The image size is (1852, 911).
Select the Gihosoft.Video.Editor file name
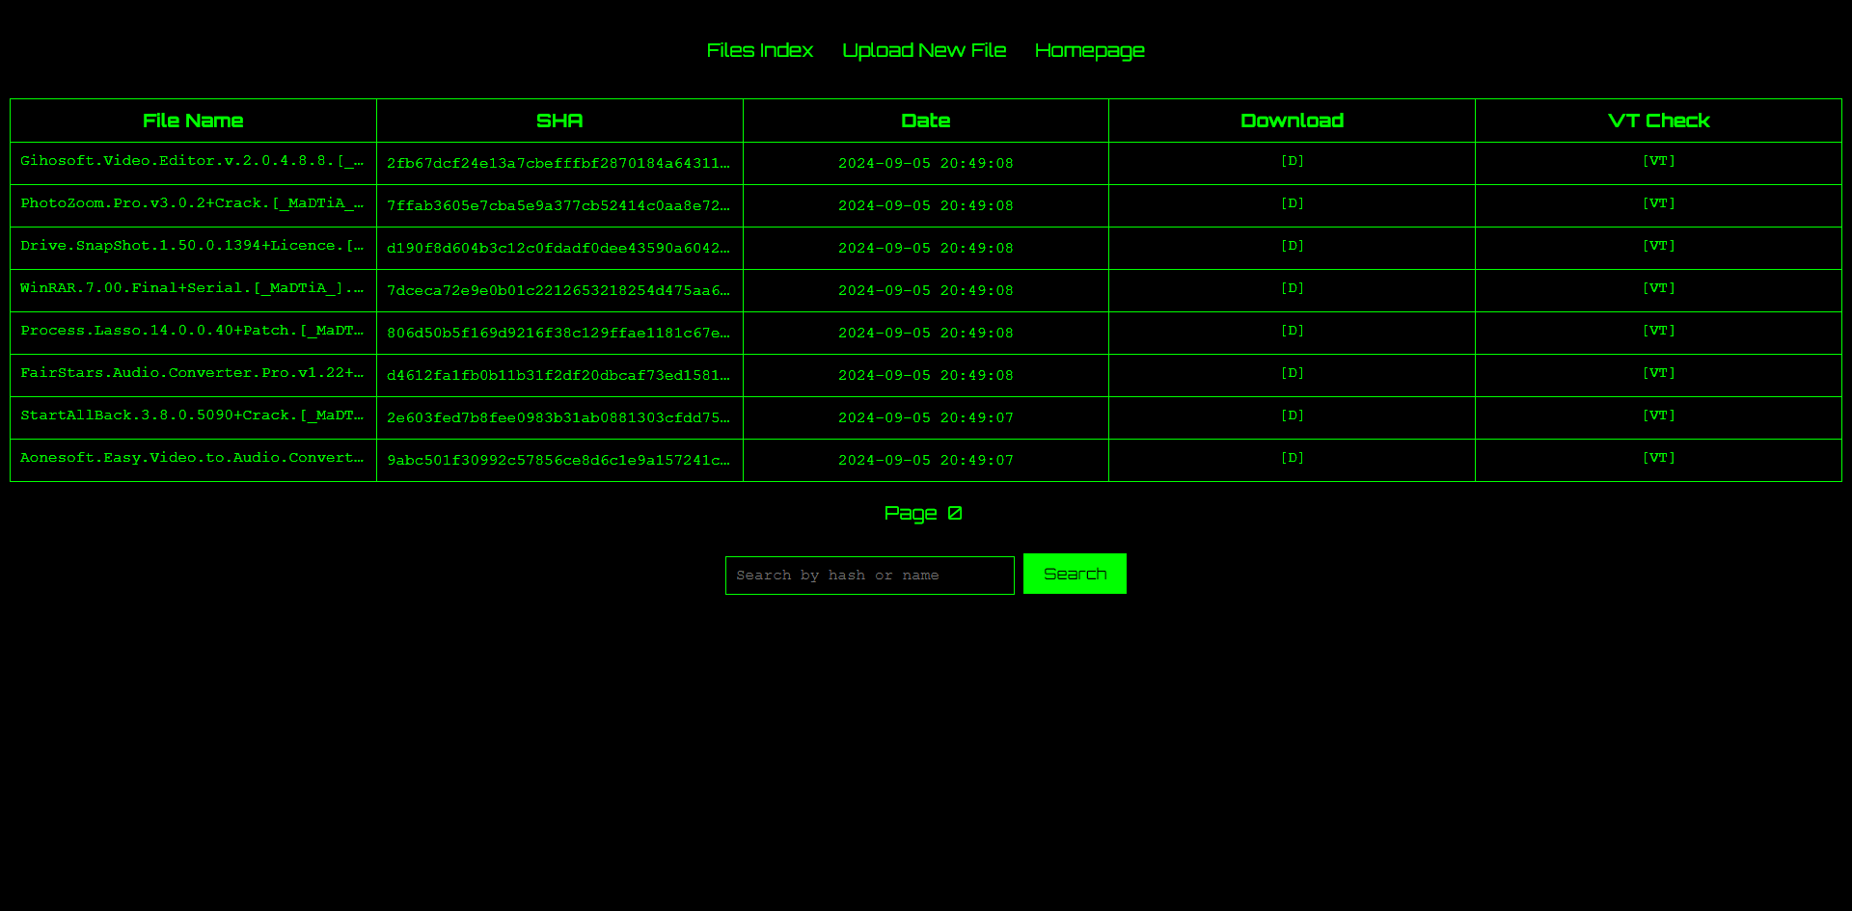[x=192, y=161]
